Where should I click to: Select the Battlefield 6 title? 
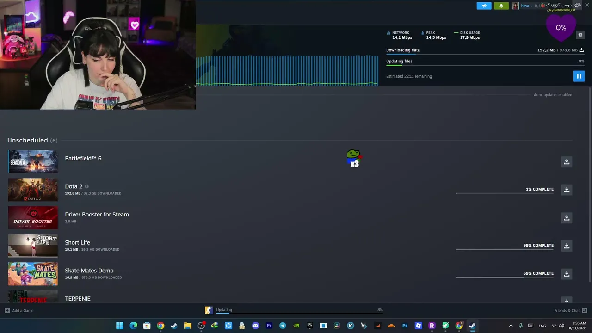point(83,158)
